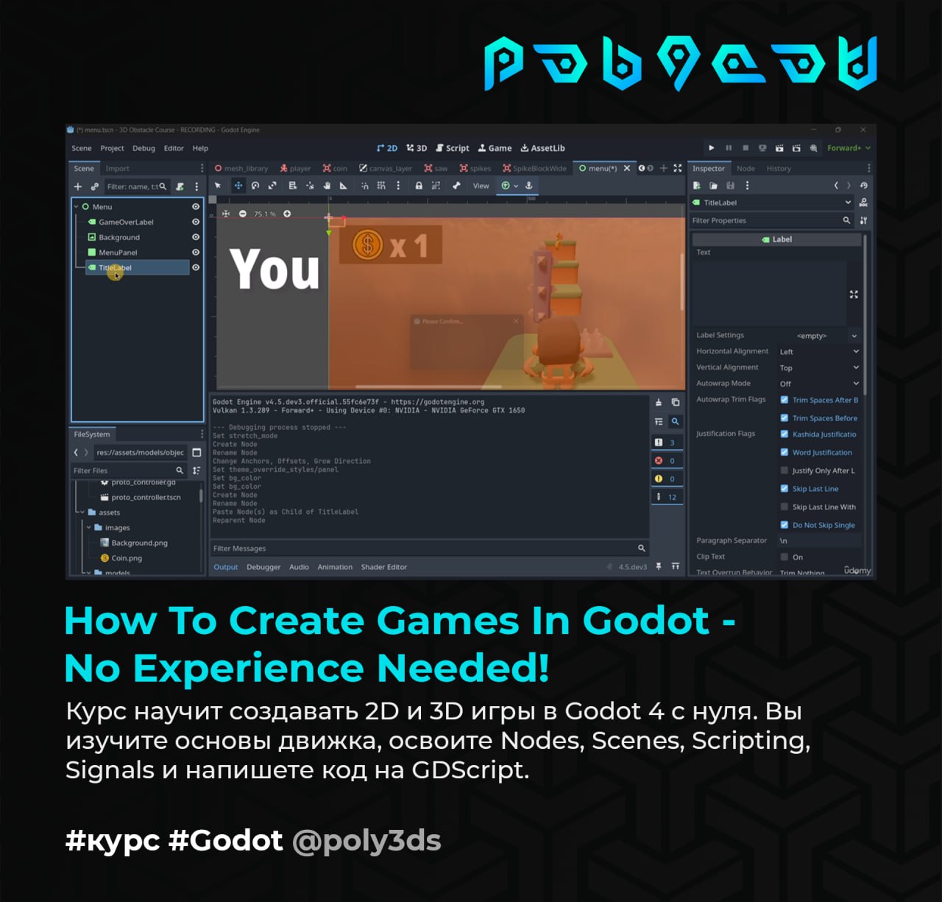Toggle the FileSystem split view icon
This screenshot has width=942, height=902.
coord(196,452)
